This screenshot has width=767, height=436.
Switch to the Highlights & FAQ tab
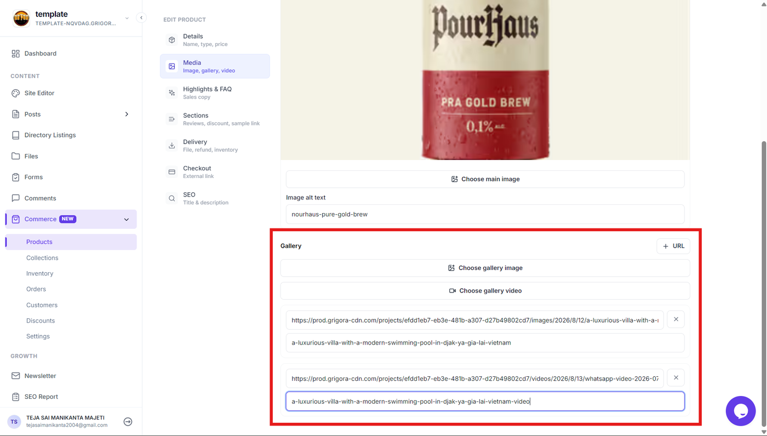(x=215, y=93)
